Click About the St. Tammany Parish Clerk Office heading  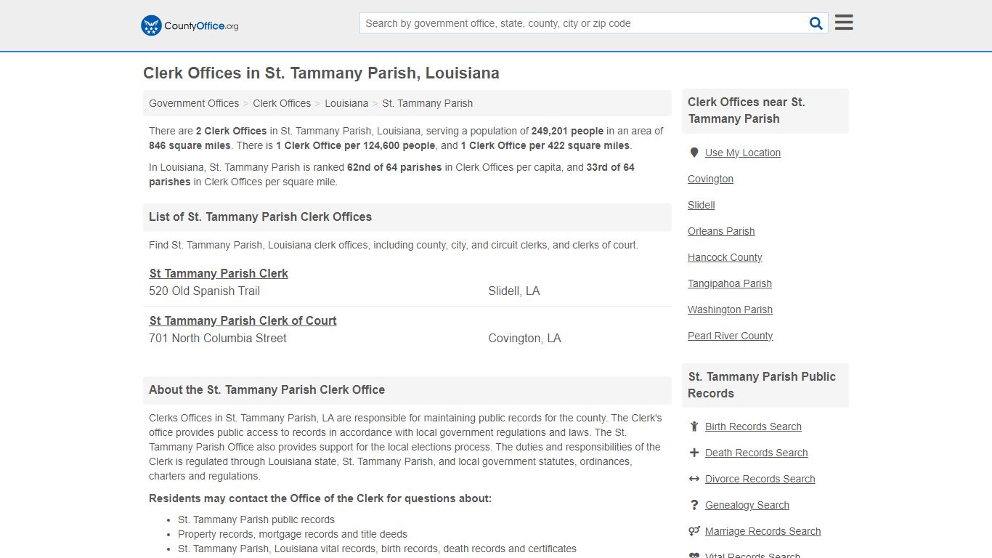[x=267, y=389]
